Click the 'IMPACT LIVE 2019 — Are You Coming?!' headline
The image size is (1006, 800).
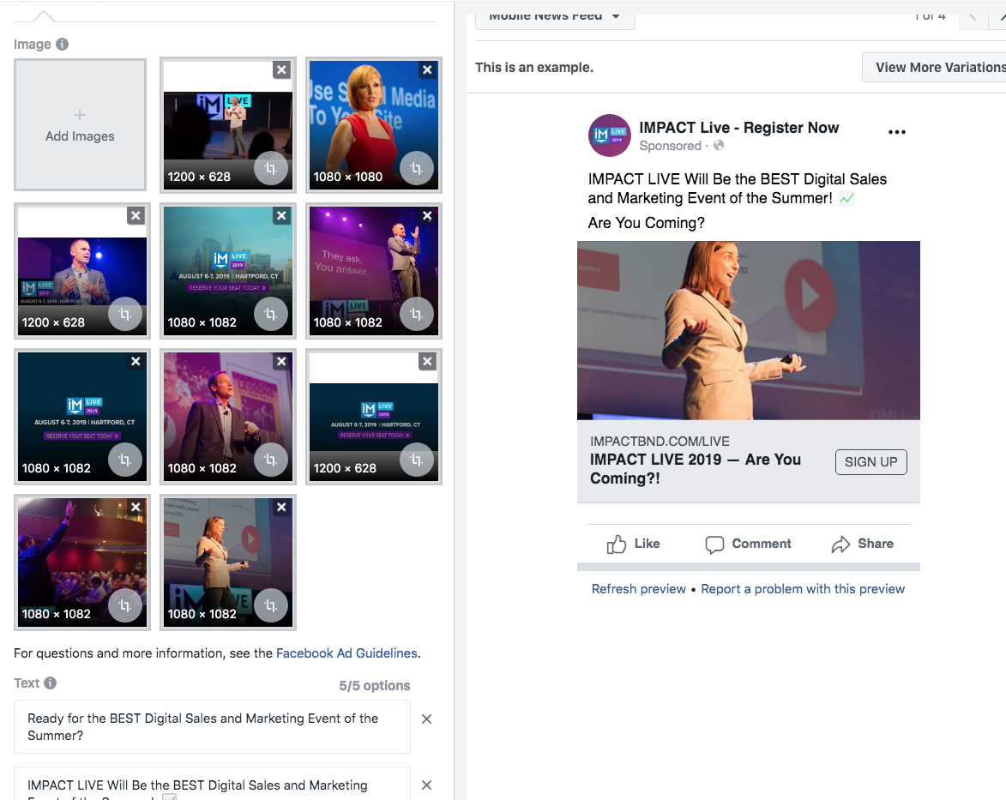tap(696, 469)
